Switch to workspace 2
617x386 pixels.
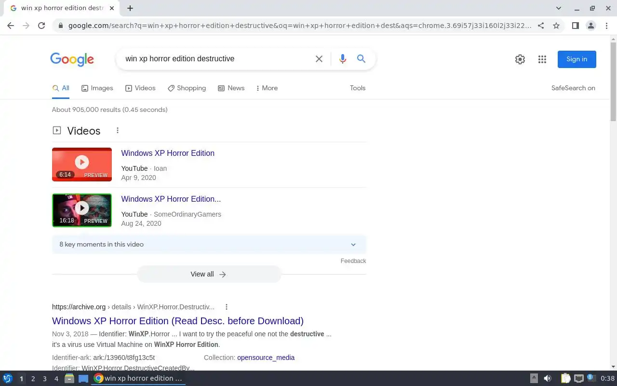click(33, 379)
